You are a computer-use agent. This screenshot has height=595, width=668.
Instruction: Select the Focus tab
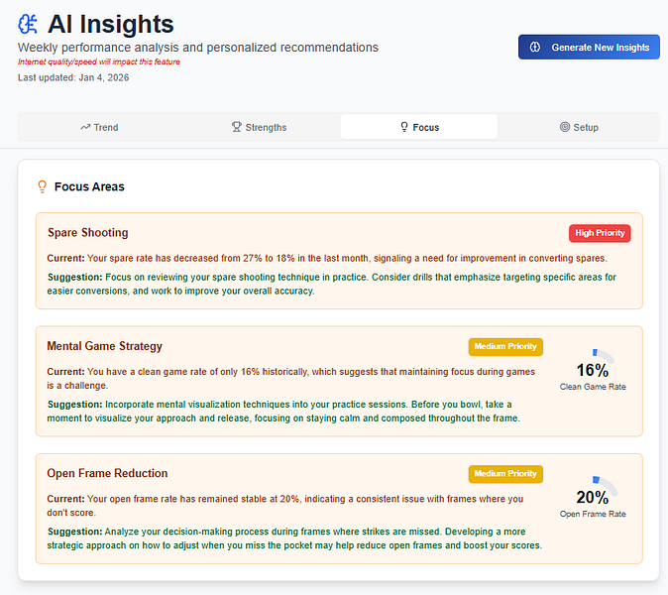tap(419, 127)
